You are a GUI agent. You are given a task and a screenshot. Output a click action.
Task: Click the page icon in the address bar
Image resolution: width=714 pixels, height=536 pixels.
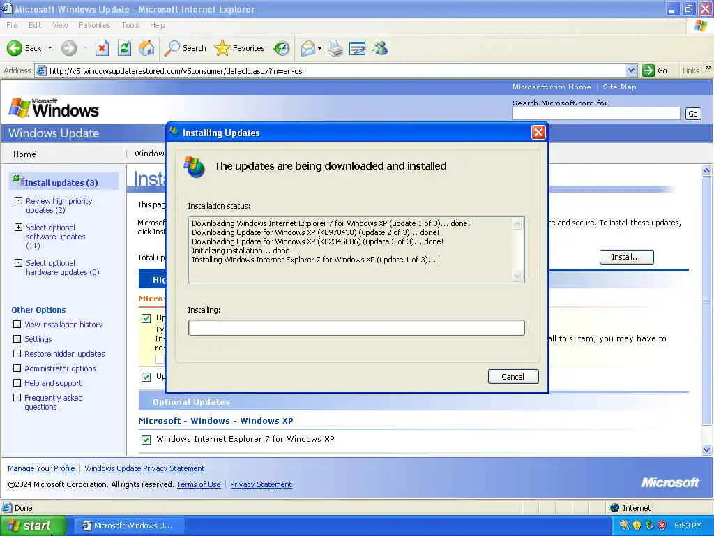pyautogui.click(x=41, y=70)
